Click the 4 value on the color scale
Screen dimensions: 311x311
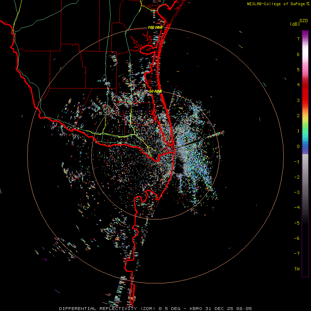point(298,85)
